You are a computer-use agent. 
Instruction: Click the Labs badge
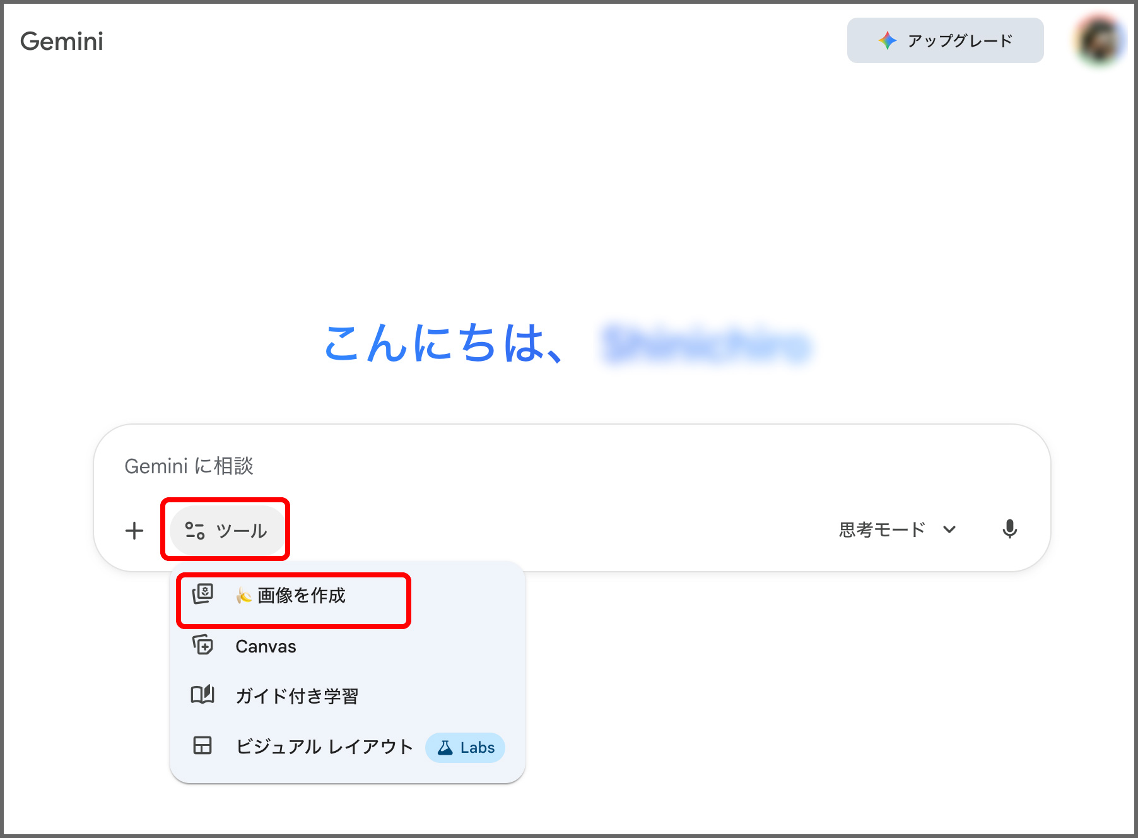(x=466, y=748)
